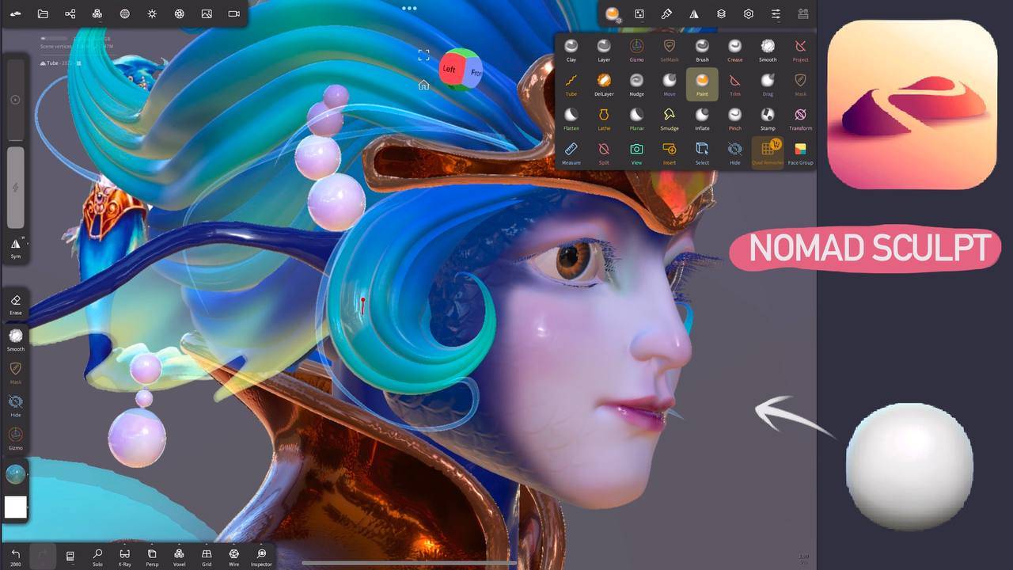The width and height of the screenshot is (1013, 570).
Task: Select the Split tool
Action: pyautogui.click(x=604, y=153)
